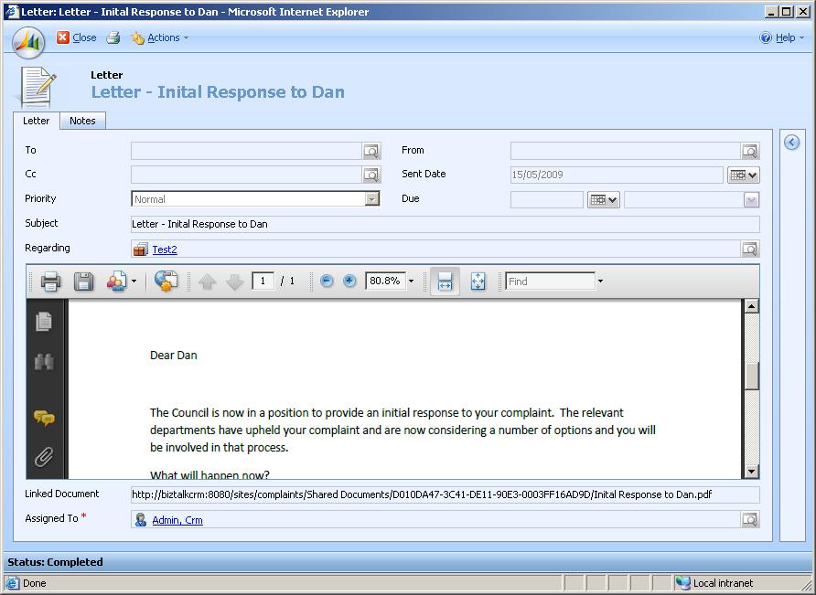Open the Comments panel in PDF sidebar
This screenshot has width=816, height=595.
point(44,418)
